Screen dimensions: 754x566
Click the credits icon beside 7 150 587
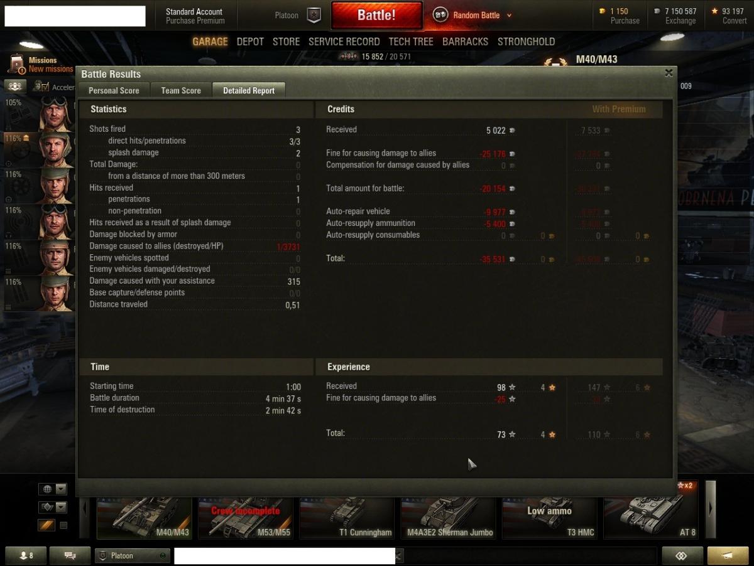point(657,11)
